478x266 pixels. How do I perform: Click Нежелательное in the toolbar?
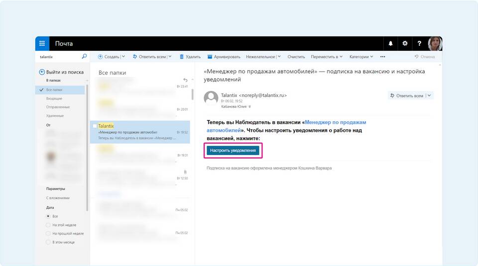tap(260, 57)
